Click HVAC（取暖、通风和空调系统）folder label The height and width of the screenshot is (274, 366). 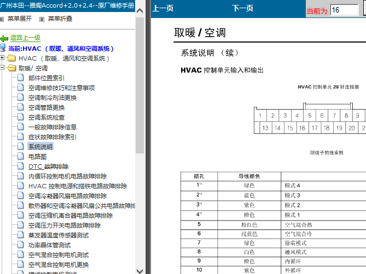point(64,58)
